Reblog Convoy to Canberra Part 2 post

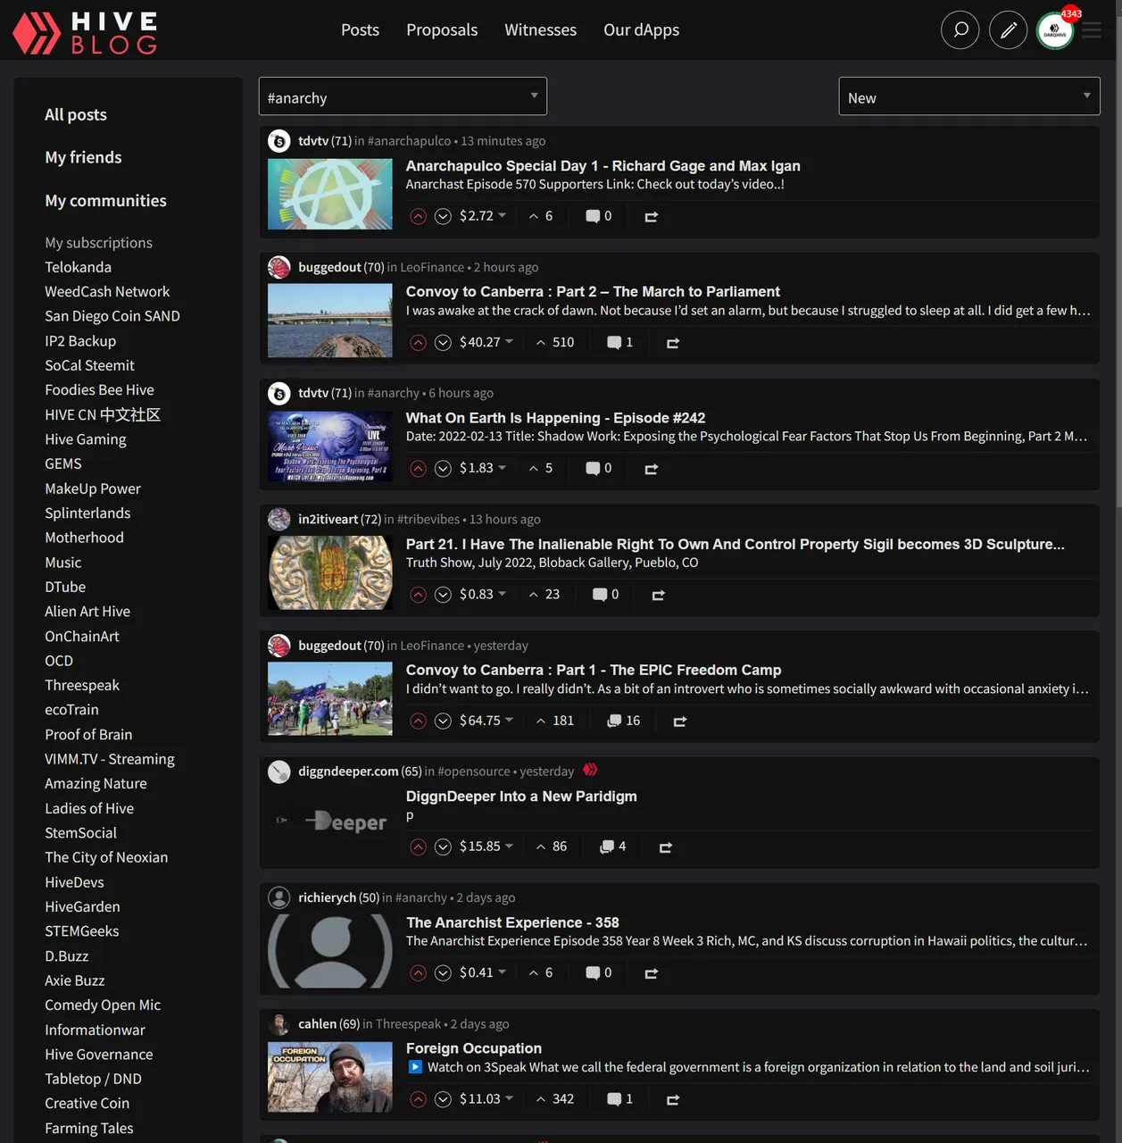point(673,343)
